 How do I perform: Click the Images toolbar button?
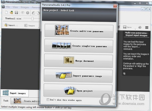29,26
